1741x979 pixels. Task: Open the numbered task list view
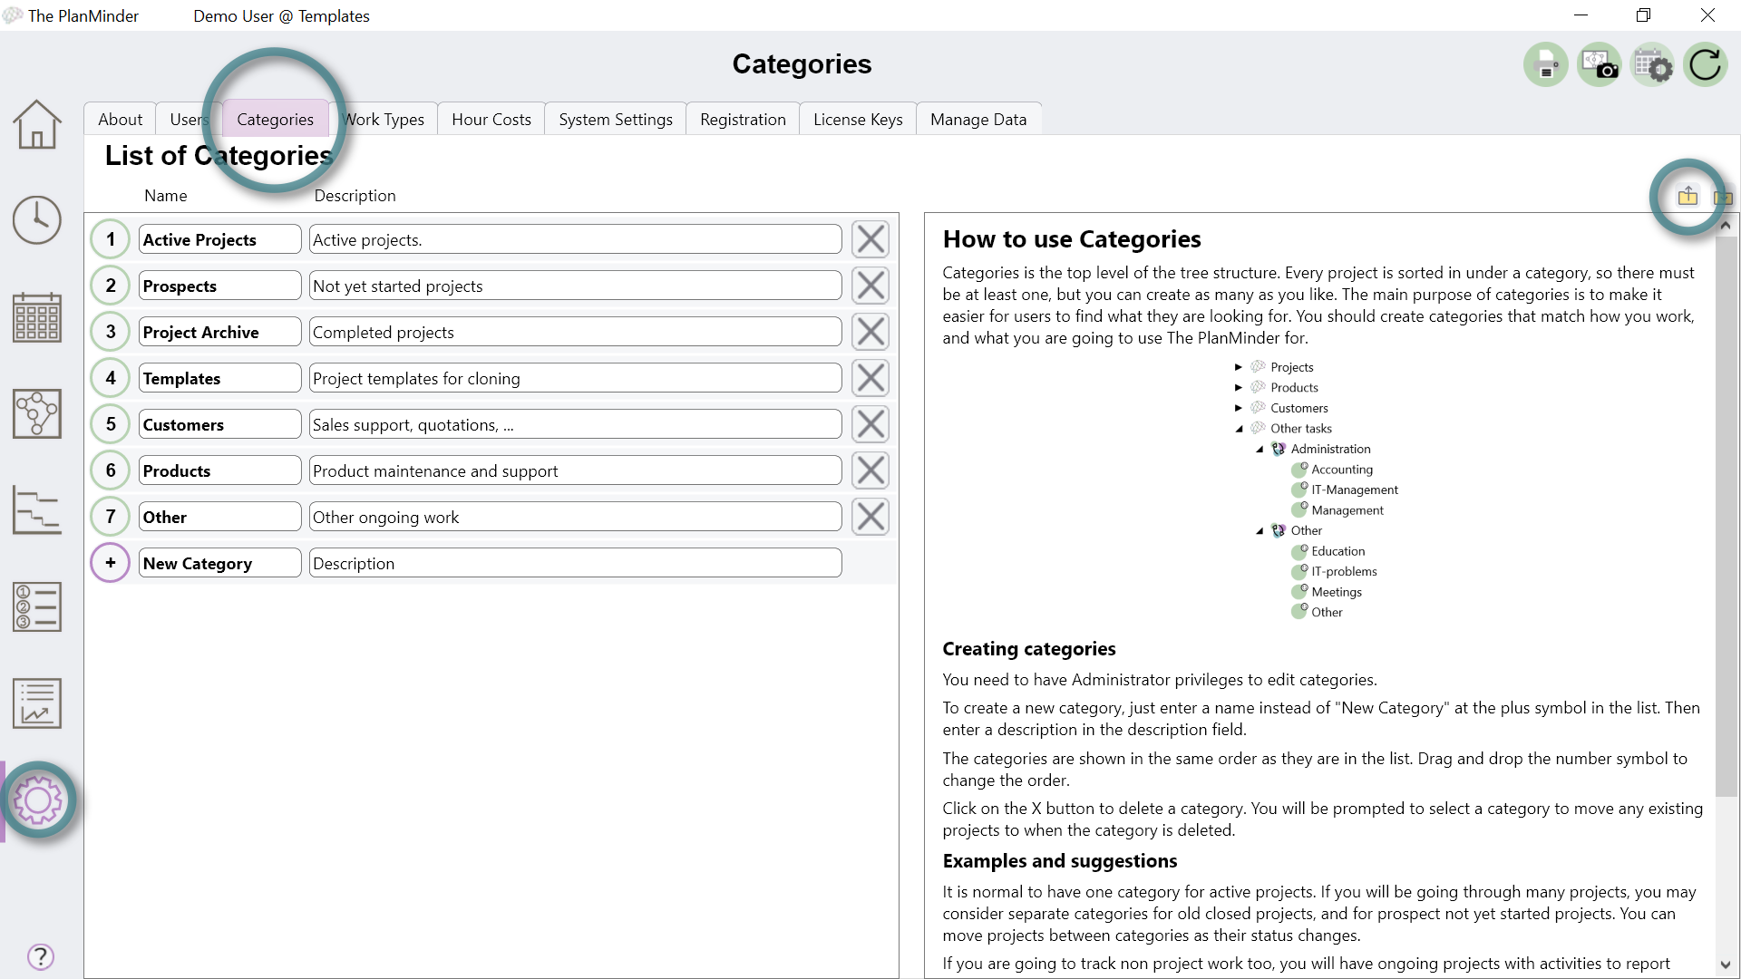click(36, 606)
